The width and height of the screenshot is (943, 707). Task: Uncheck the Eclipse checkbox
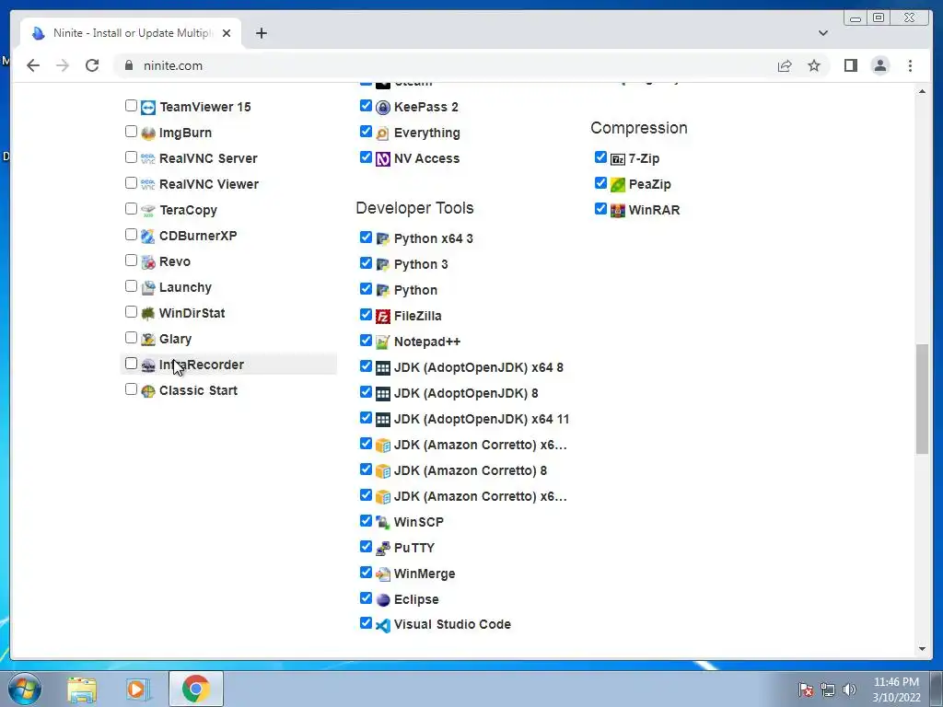click(x=366, y=598)
